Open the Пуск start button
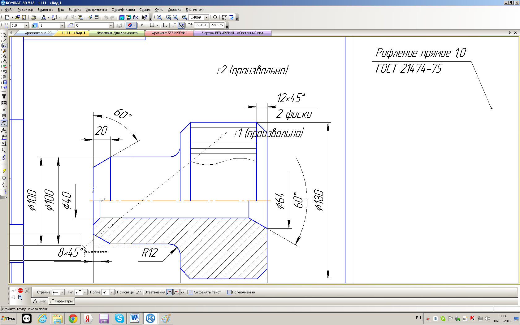 8,318
